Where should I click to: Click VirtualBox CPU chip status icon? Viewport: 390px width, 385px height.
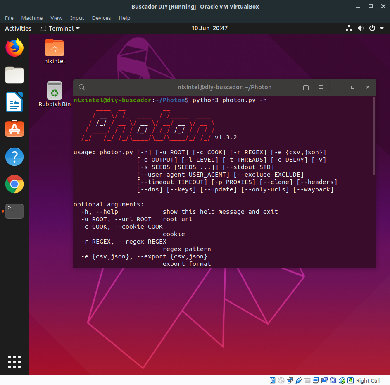pyautogui.click(x=333, y=380)
